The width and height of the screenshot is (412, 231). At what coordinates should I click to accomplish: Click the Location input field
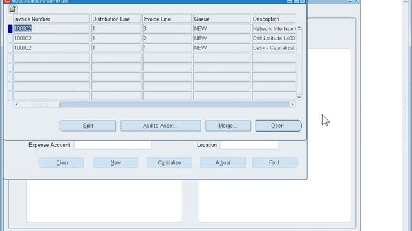250,145
